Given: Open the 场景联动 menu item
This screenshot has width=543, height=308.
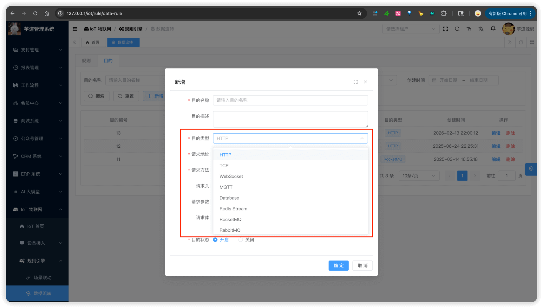Looking at the screenshot, I should [43, 278].
